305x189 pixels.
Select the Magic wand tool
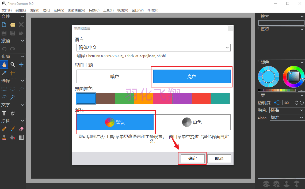tap(13, 97)
